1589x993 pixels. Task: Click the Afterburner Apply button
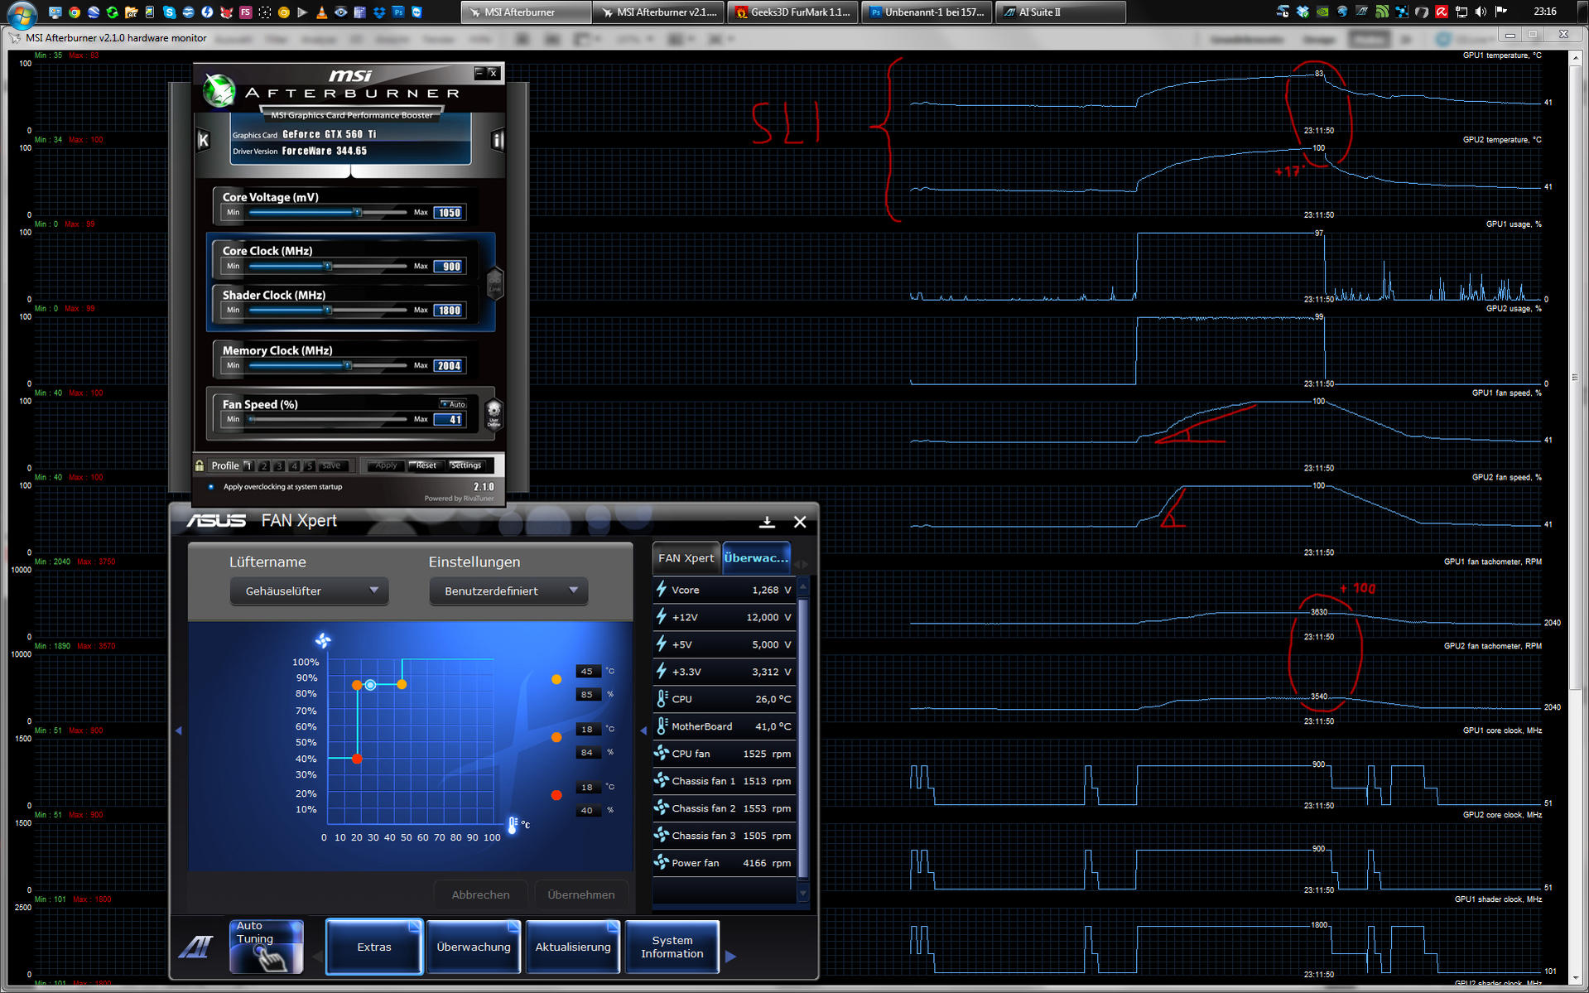pos(386,465)
